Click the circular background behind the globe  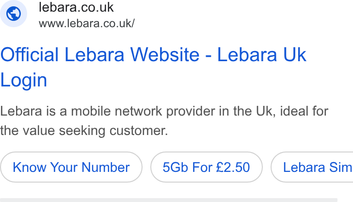click(x=14, y=14)
